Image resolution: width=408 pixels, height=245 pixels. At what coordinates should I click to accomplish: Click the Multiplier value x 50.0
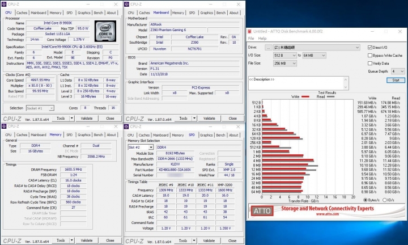(x=40, y=86)
